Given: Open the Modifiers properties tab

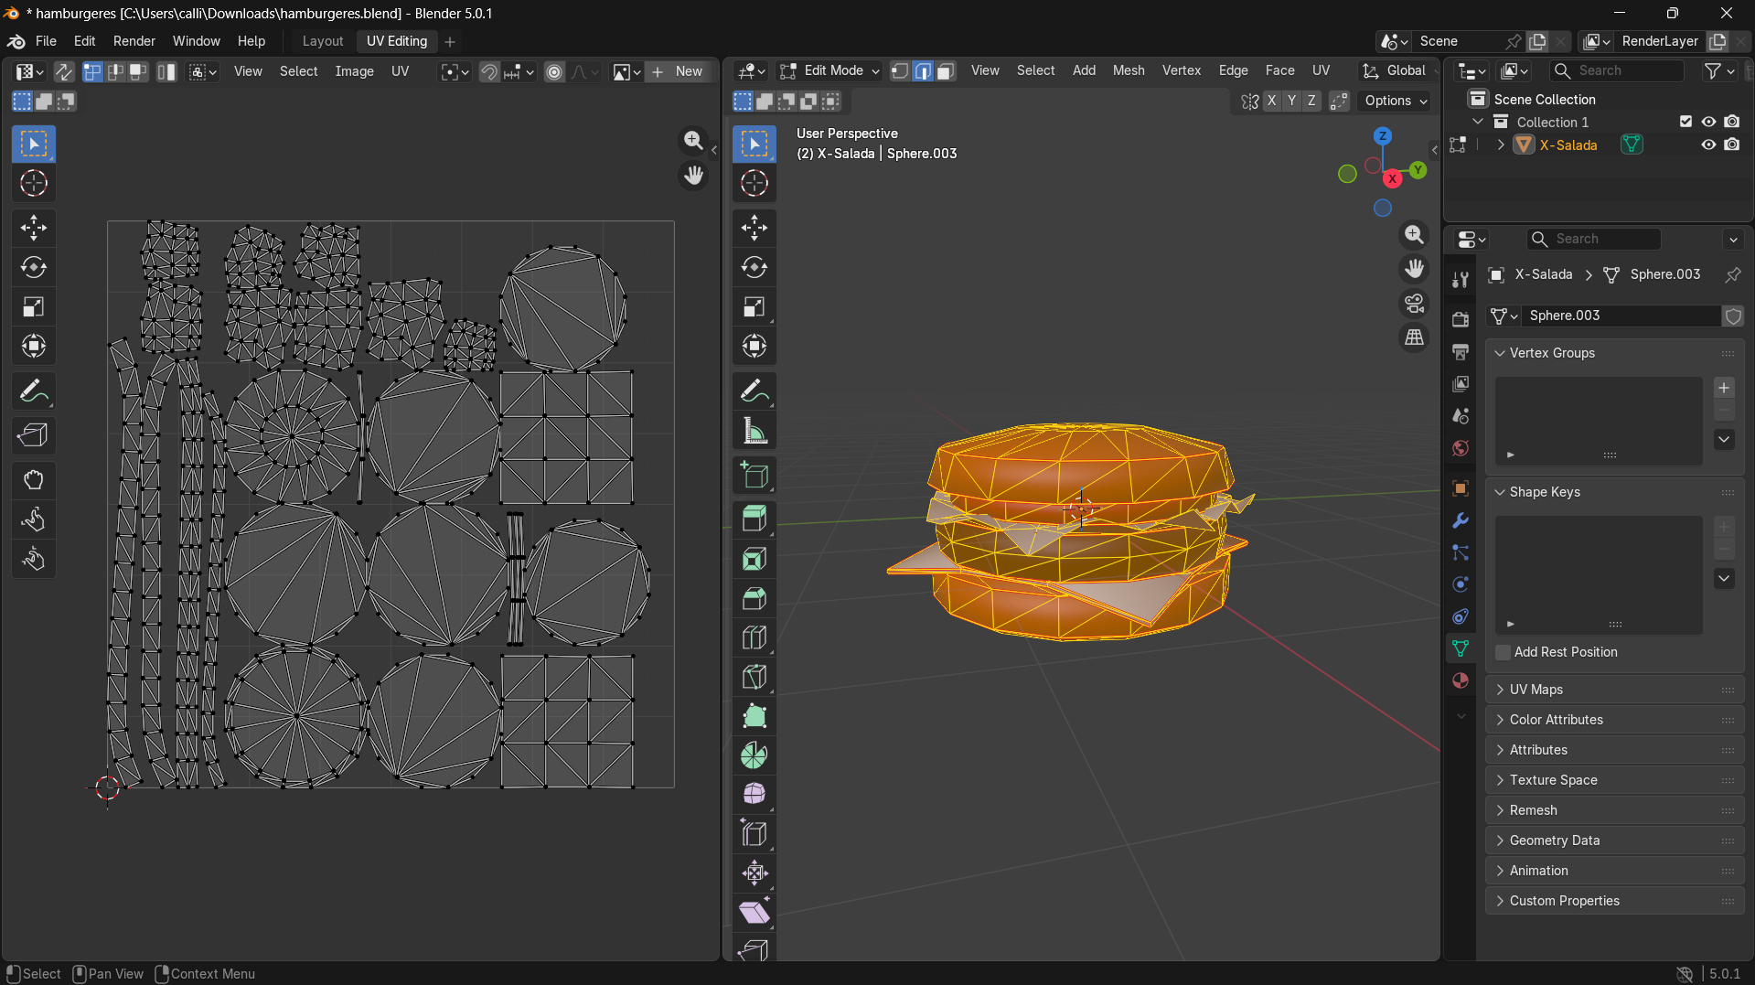Looking at the screenshot, I should [1461, 520].
